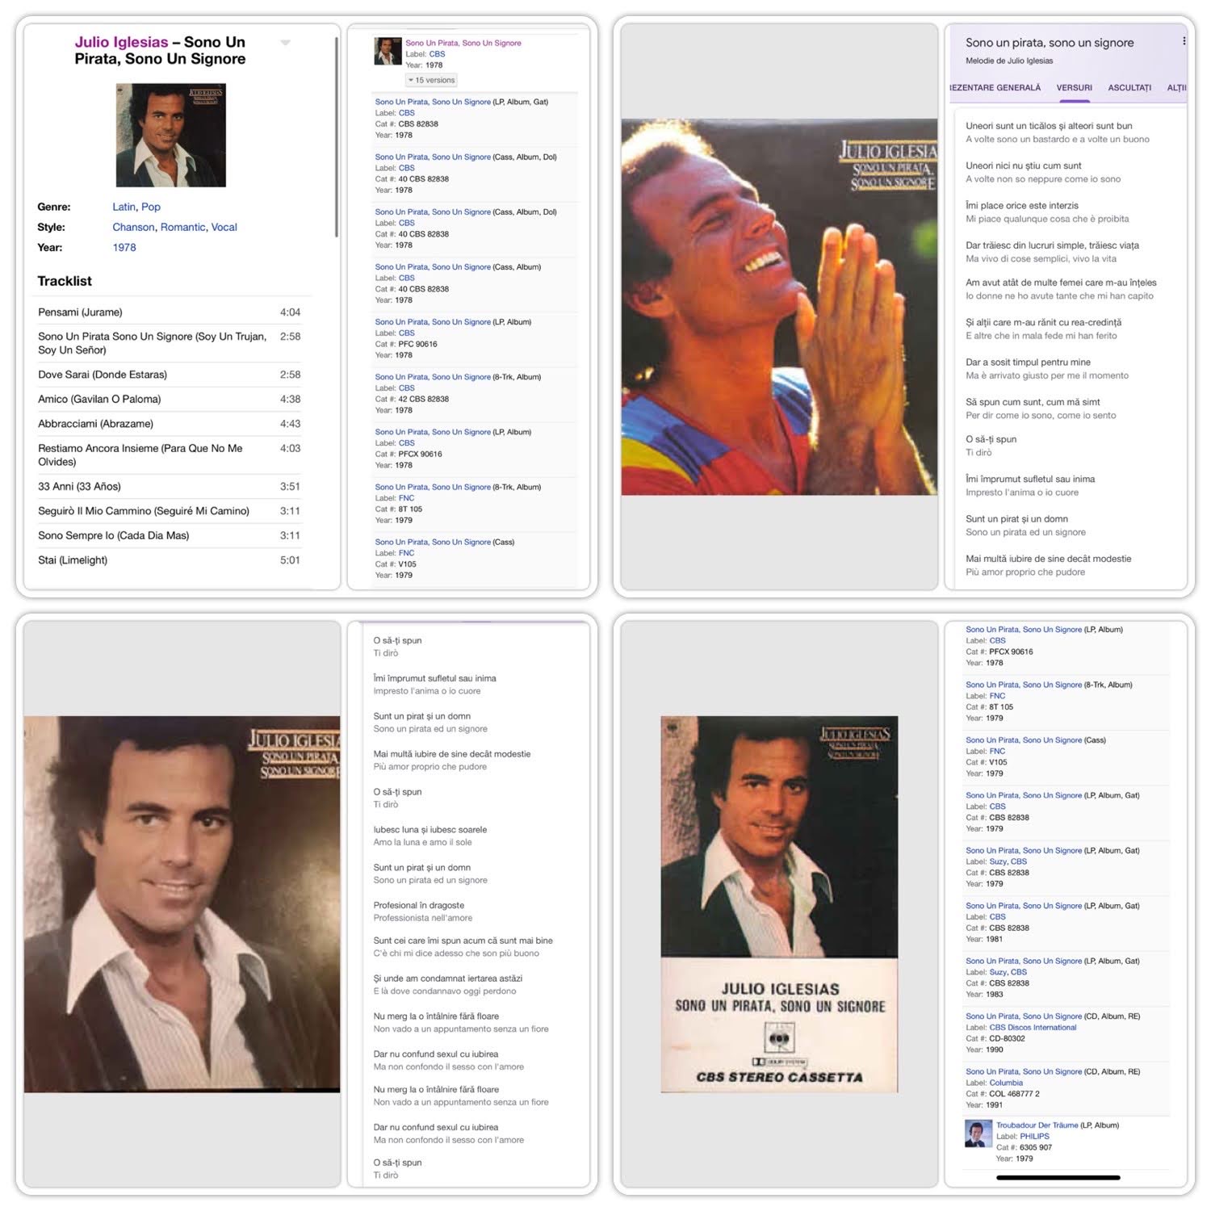Viewport: 1211px width, 1211px height.
Task: Select the lyric 'Profesional în dragoste'
Action: tap(419, 905)
